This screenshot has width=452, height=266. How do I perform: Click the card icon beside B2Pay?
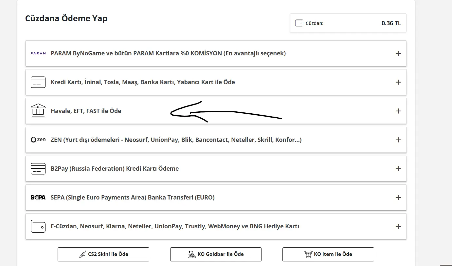(38, 169)
